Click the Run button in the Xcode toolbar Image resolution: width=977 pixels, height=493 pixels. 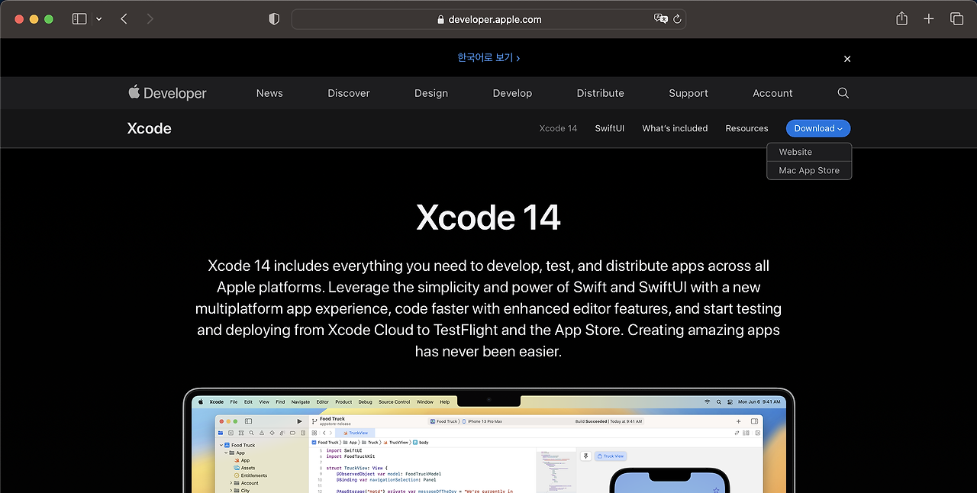click(x=299, y=421)
